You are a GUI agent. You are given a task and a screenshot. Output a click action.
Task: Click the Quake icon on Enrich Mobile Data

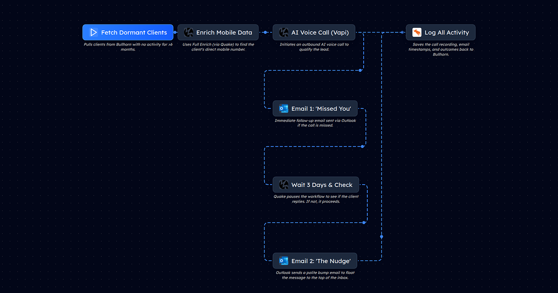tap(188, 33)
